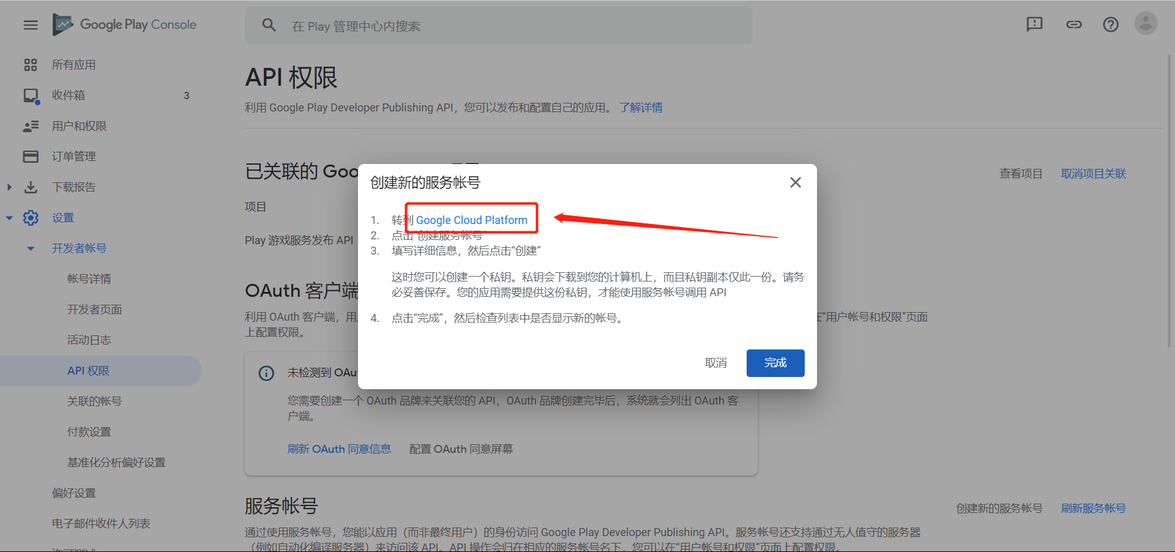Open 电子邮件收件人列表 in the sidebar
The height and width of the screenshot is (552, 1175).
(x=101, y=524)
